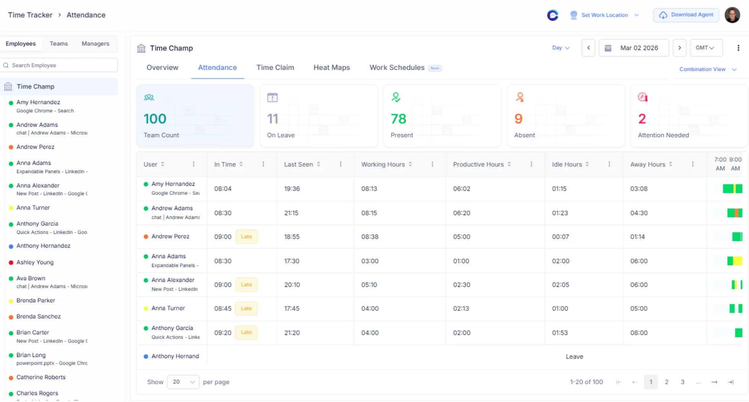Go to page 2 of the results

[x=666, y=382]
